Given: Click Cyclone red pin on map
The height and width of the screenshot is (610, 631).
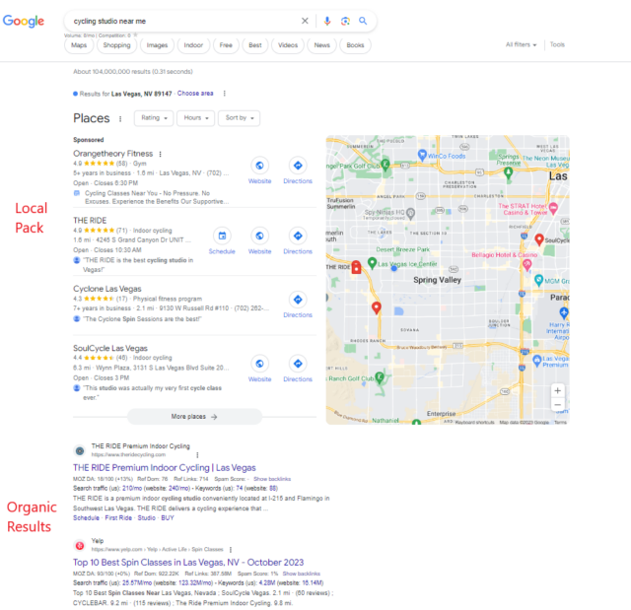Looking at the screenshot, I should 377,307.
